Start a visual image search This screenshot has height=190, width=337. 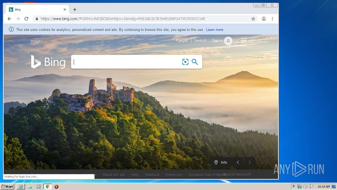click(185, 62)
